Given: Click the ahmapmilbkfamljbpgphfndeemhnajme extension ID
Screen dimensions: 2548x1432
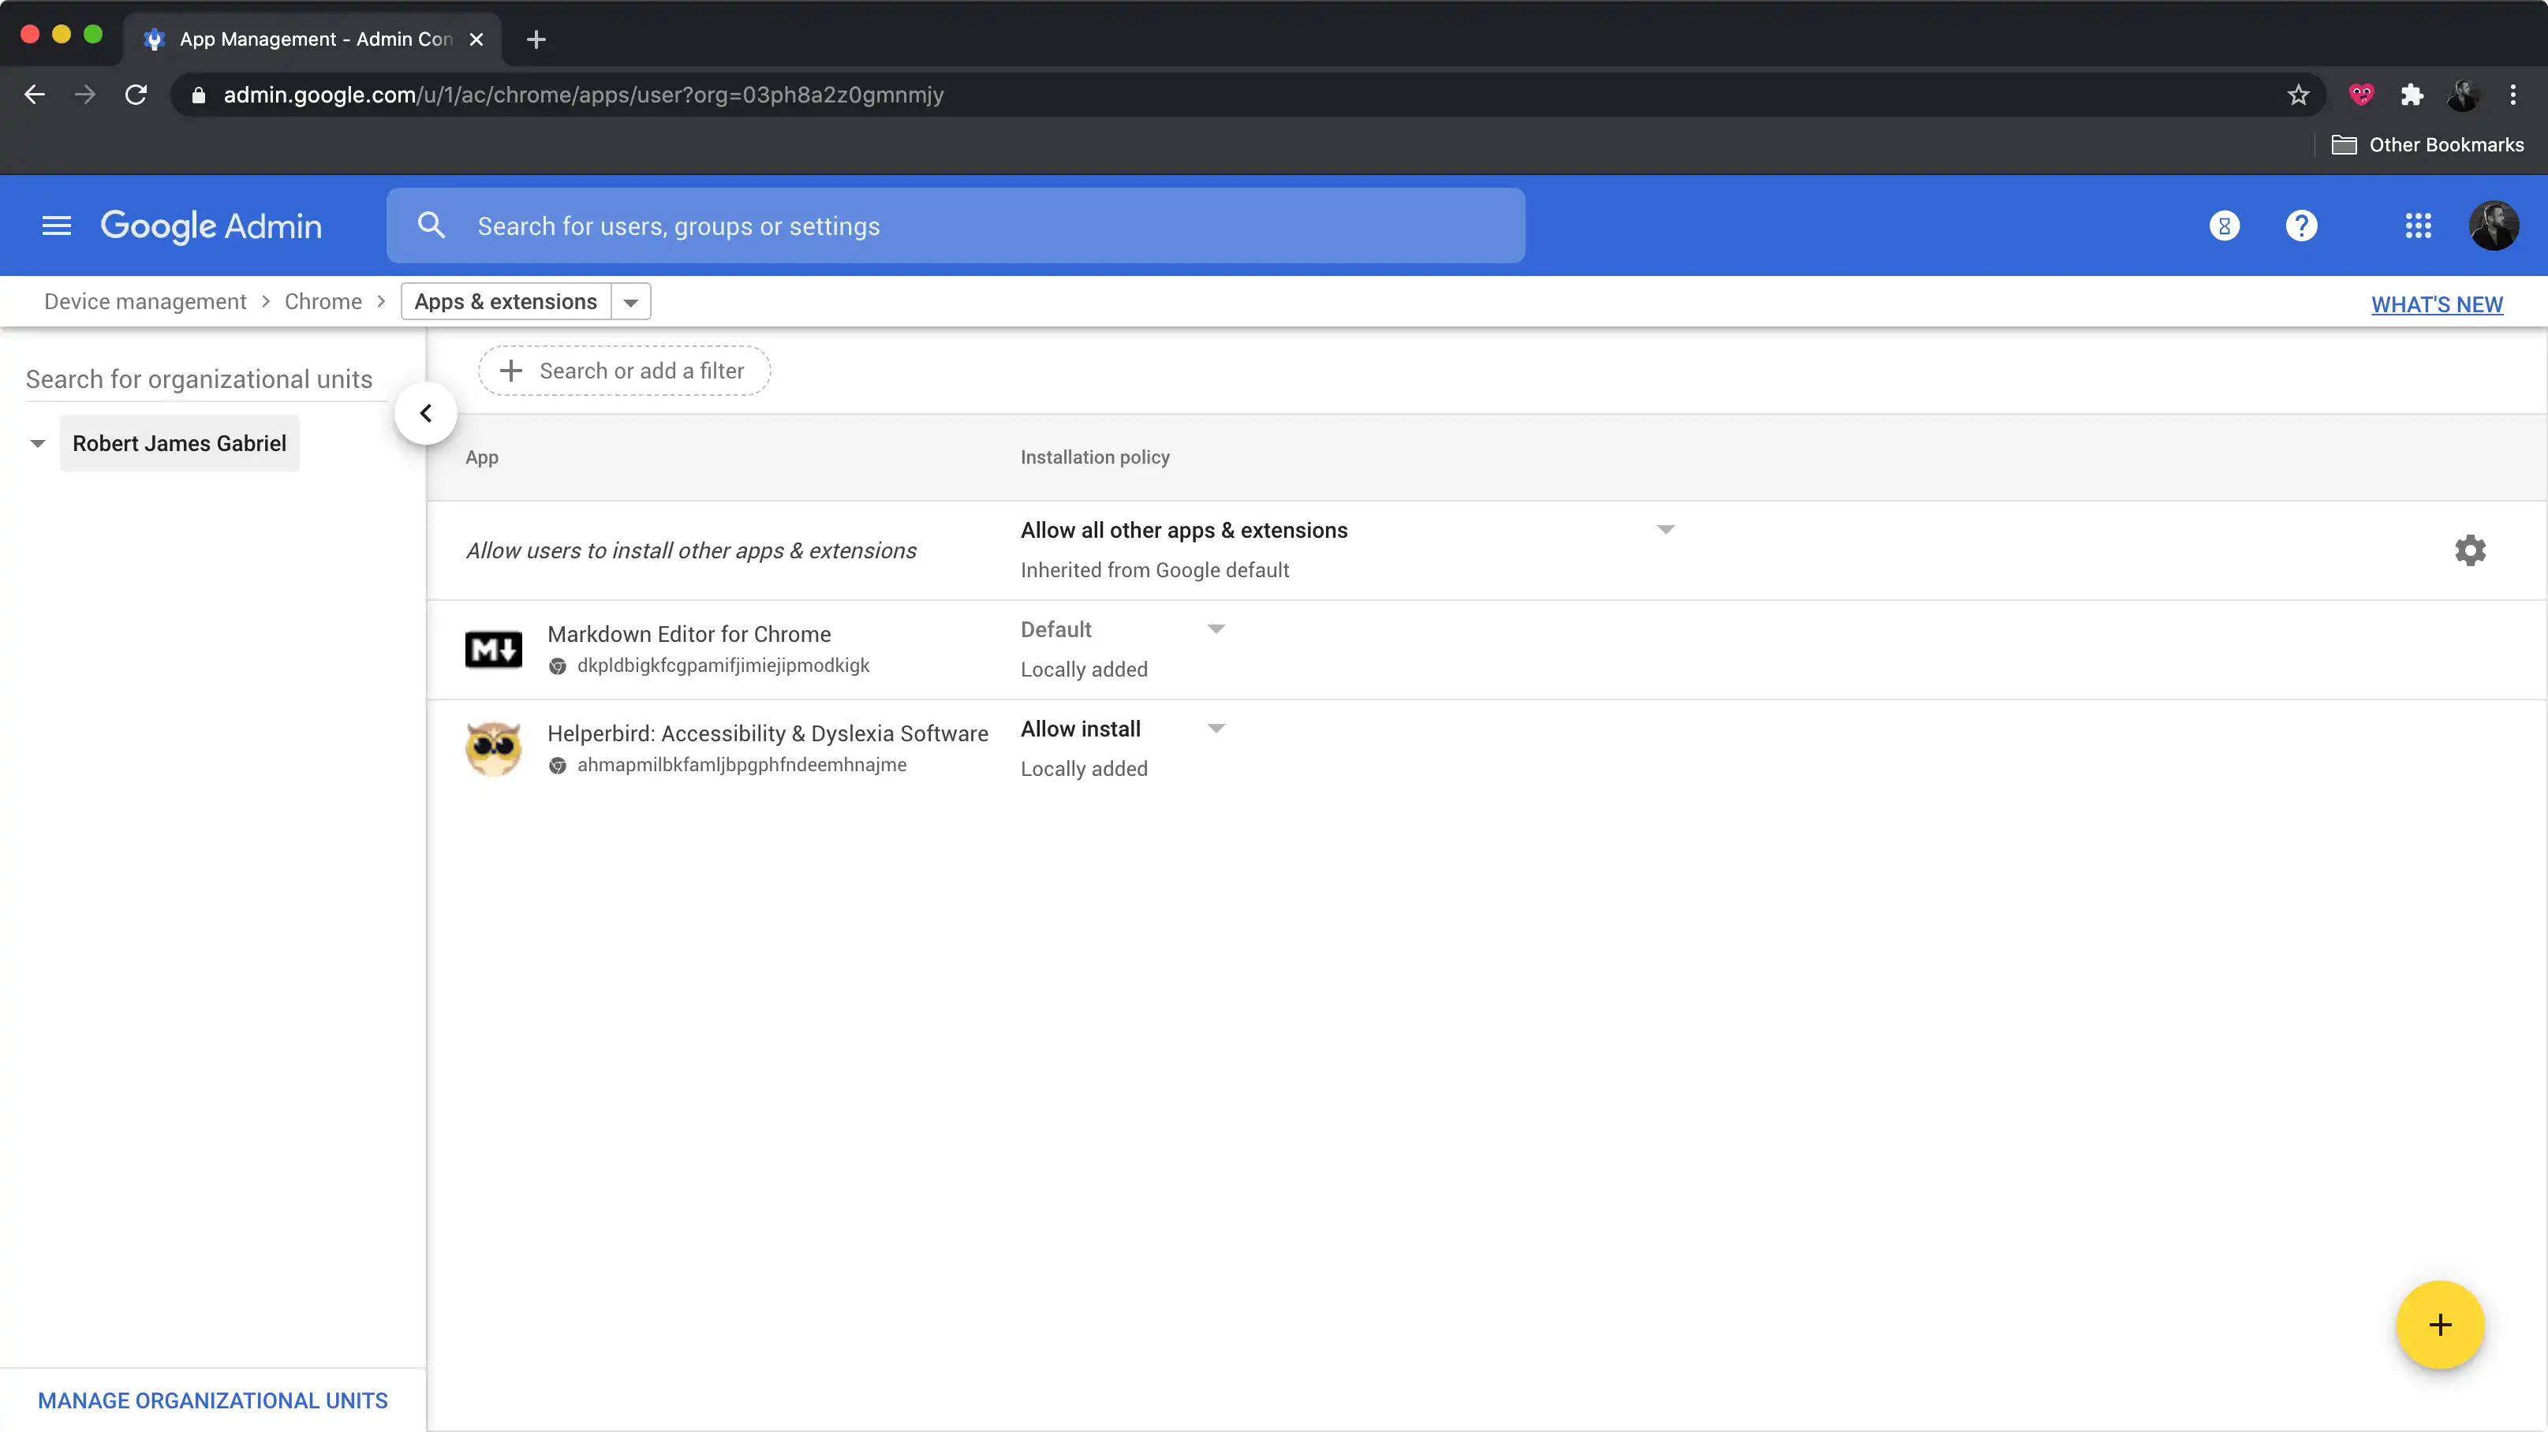Looking at the screenshot, I should pyautogui.click(x=742, y=764).
